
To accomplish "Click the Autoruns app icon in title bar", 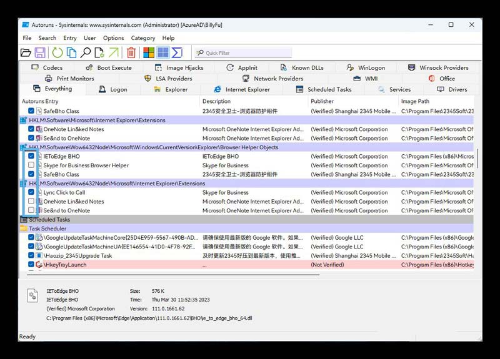I will [26, 25].
